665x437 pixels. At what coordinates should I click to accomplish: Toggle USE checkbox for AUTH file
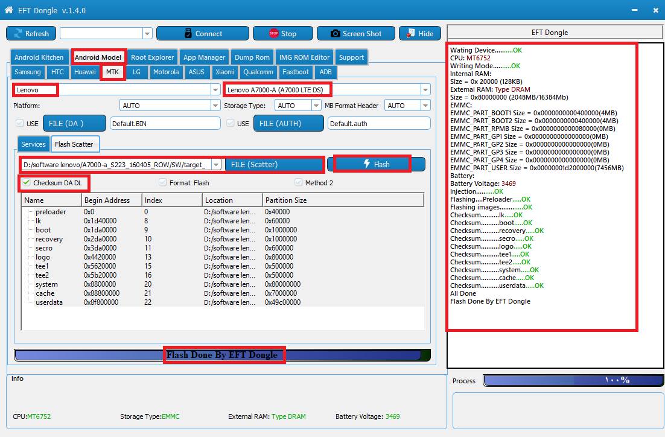coord(231,123)
